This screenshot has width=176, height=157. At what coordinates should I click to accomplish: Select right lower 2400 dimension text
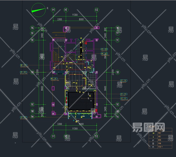(105, 109)
